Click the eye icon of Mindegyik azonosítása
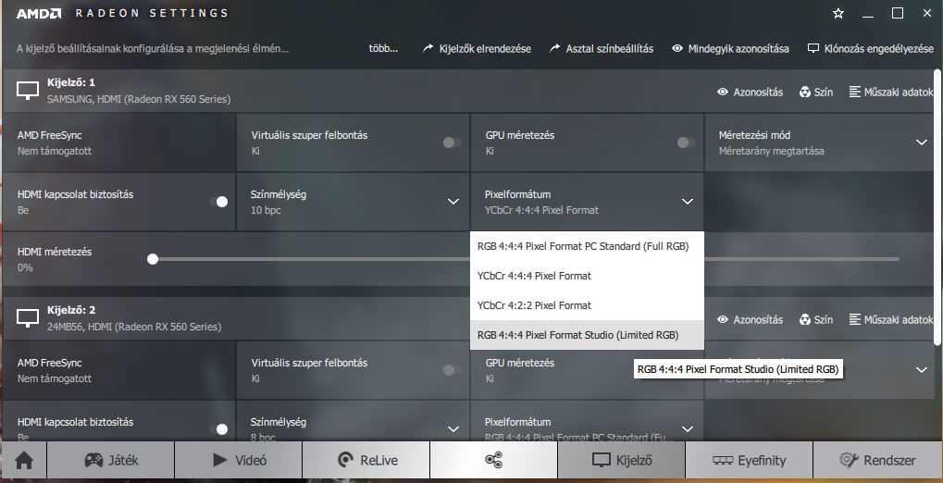This screenshot has width=943, height=483. point(677,48)
